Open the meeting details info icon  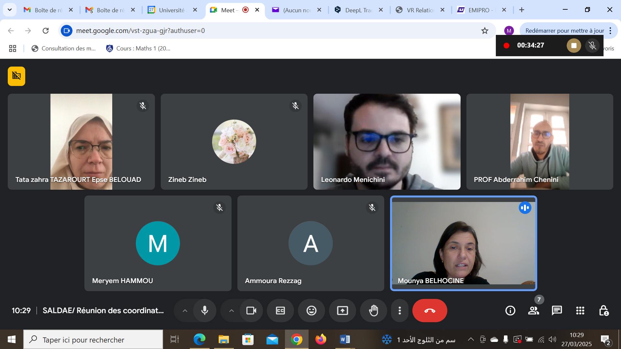(x=510, y=311)
